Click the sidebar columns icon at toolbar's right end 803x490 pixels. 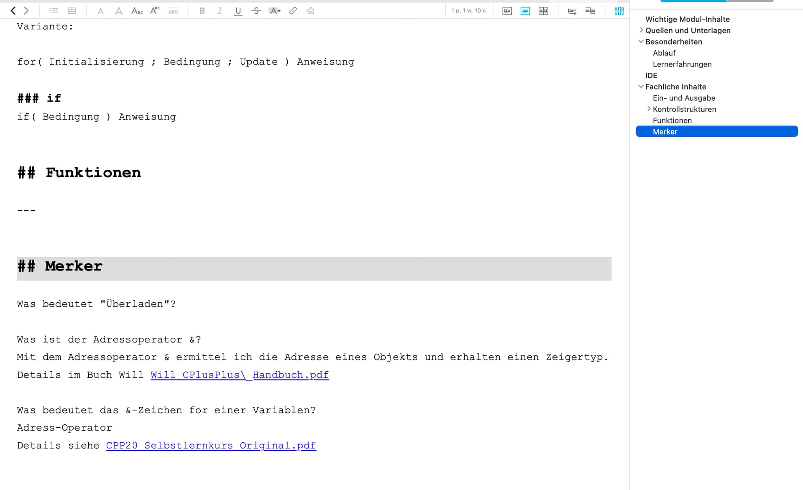(619, 11)
